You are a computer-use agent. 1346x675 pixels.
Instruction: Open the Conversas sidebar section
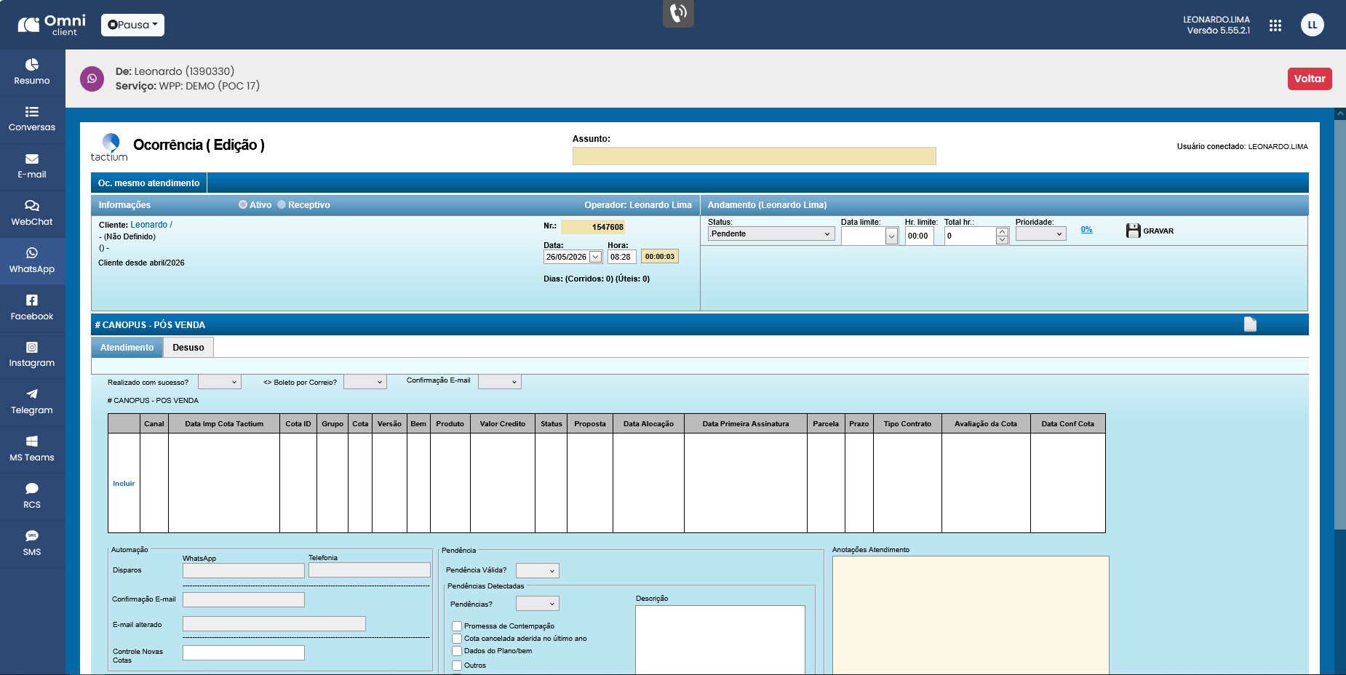click(x=32, y=119)
